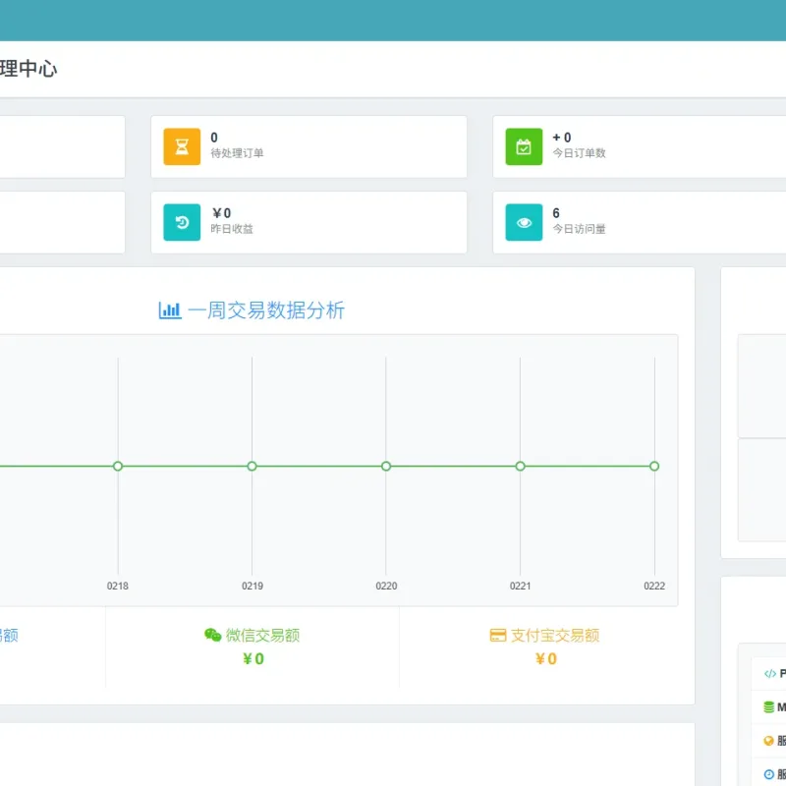Click the 6 today's visits count

point(556,213)
